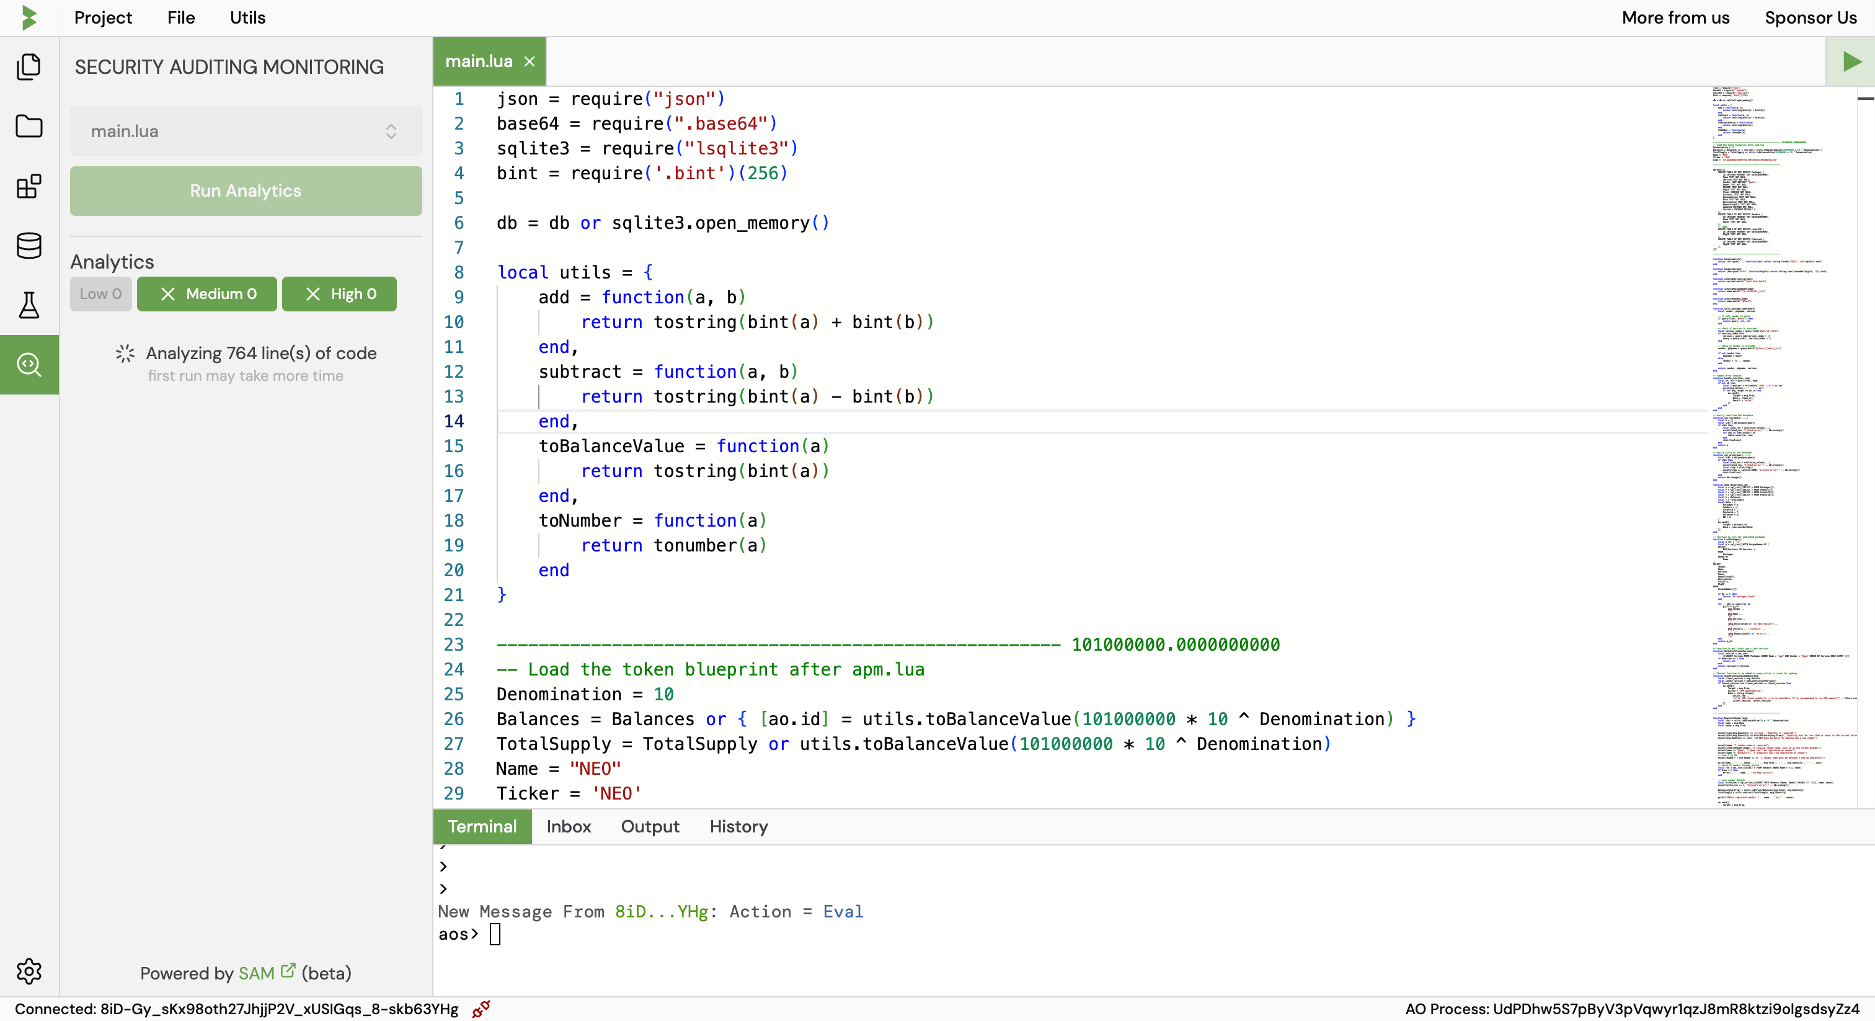
Task: Close the main.lua tab
Action: 530,62
